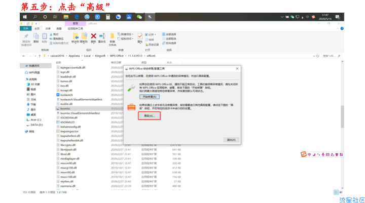Click Select none (全部取消) in ribbon

[169, 39]
